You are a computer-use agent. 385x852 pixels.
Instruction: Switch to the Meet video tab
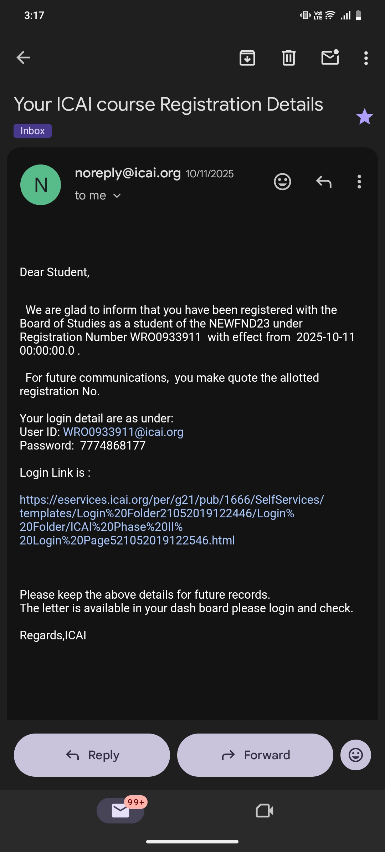[265, 811]
